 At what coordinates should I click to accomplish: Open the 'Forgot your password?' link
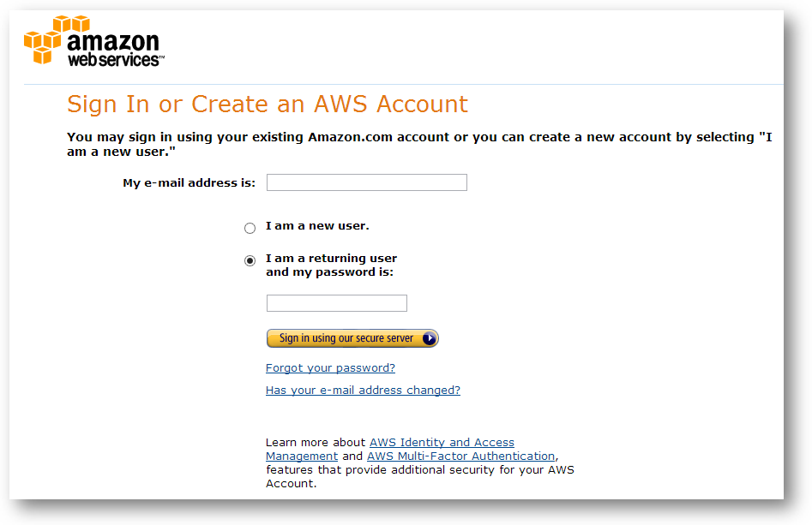coord(330,367)
